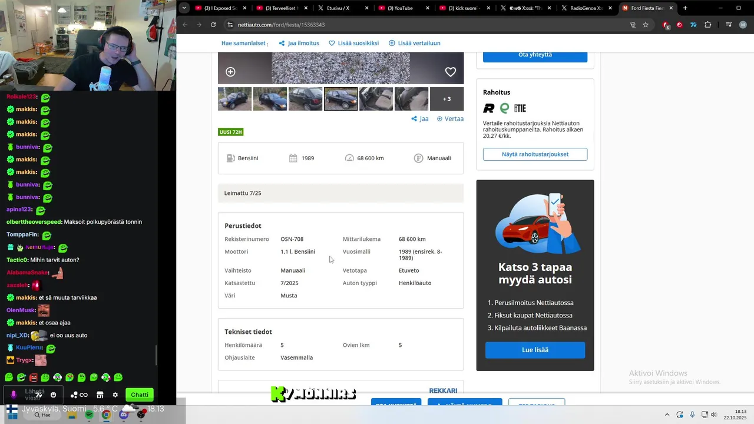The image size is (754, 424).
Task: Click Jaa share link below gallery
Action: tap(420, 118)
